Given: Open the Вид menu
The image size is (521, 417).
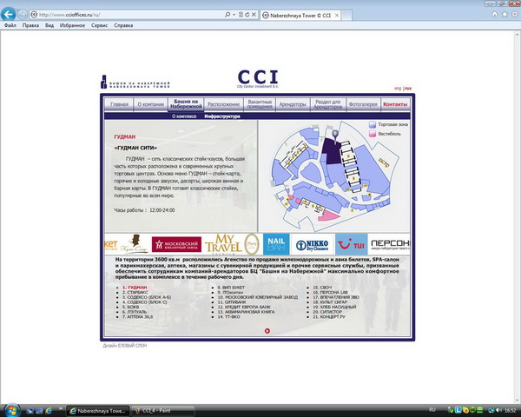Looking at the screenshot, I should [x=49, y=25].
